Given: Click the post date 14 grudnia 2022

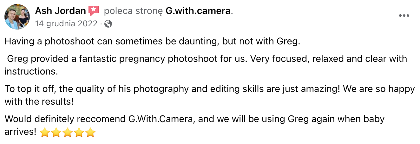Looking at the screenshot, I should 66,24.
